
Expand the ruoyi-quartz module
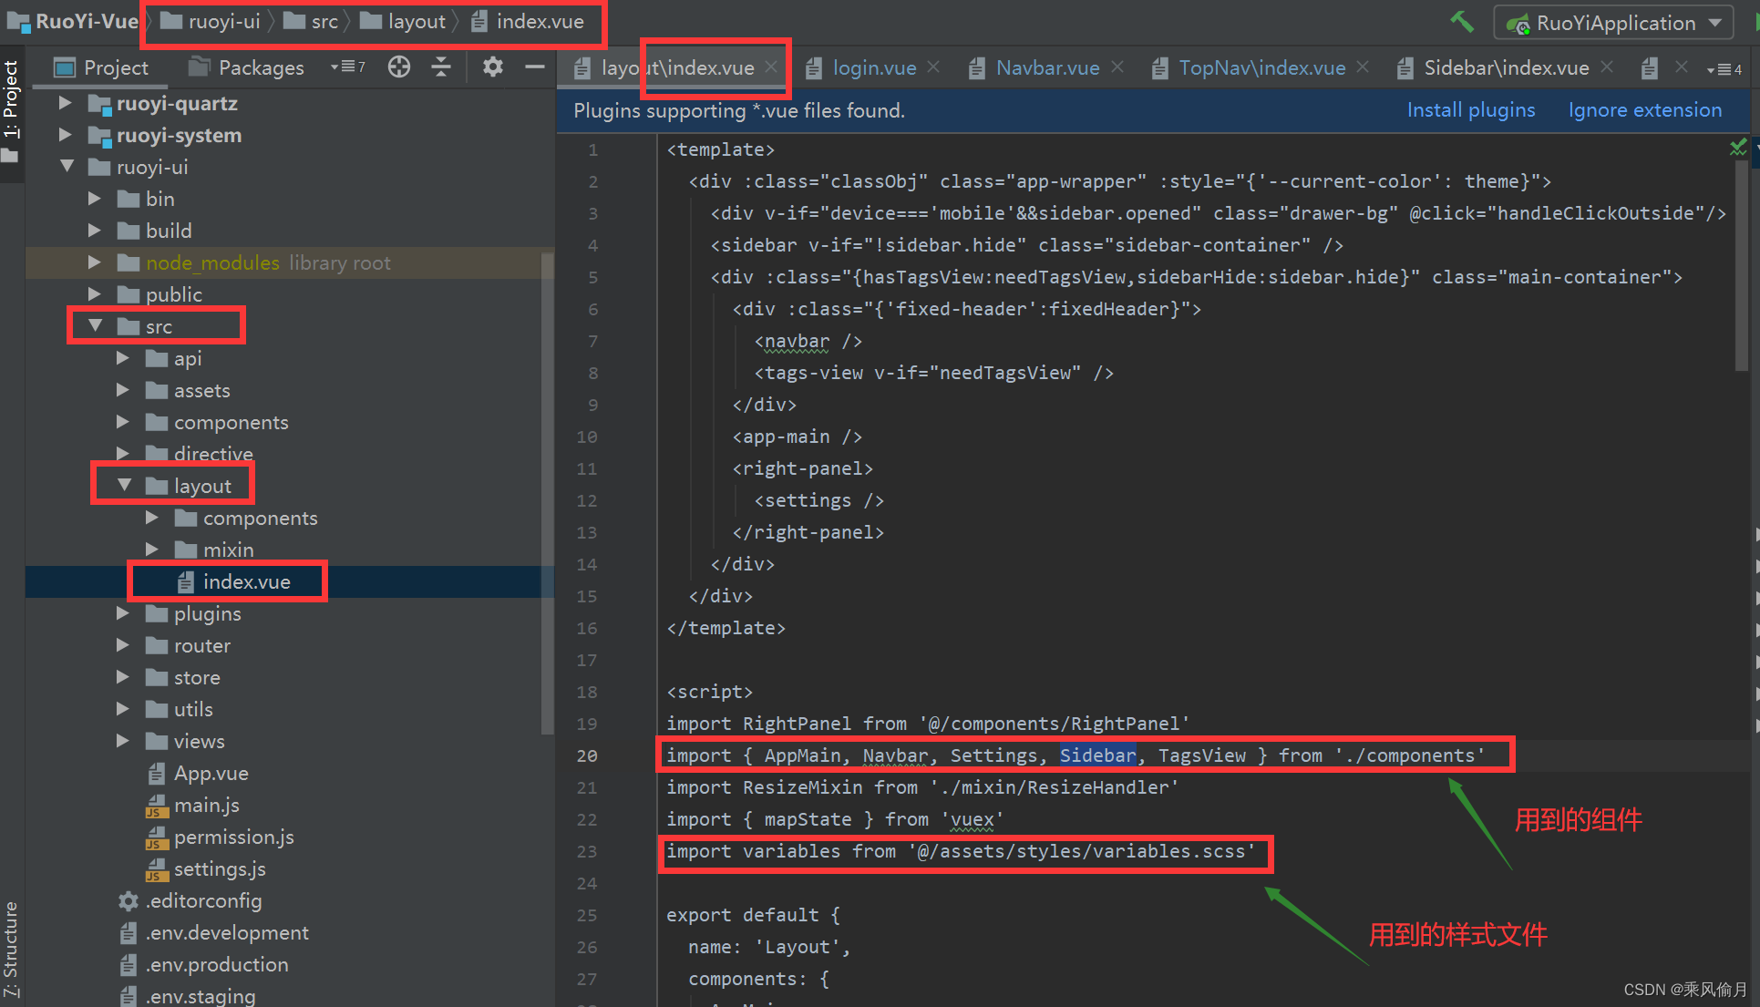[65, 103]
